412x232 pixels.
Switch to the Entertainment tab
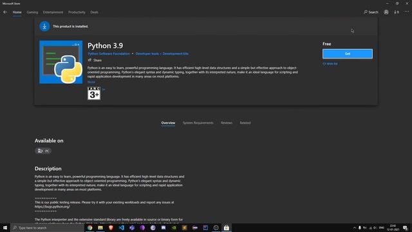click(x=53, y=12)
